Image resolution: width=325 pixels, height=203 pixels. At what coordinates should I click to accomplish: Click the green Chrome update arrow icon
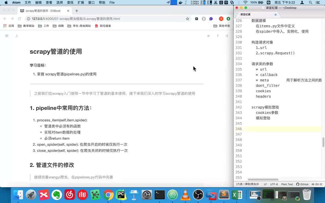pyautogui.click(x=228, y=19)
